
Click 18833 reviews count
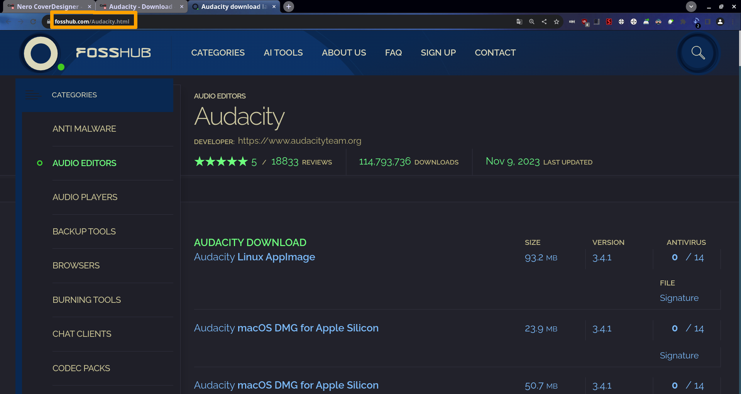coord(285,161)
